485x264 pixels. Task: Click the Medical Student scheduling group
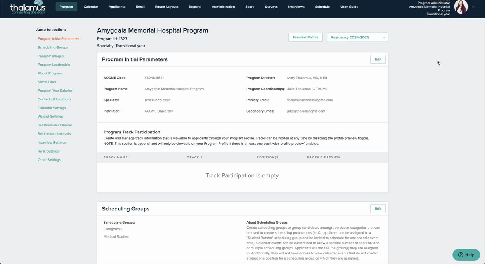coord(116,237)
